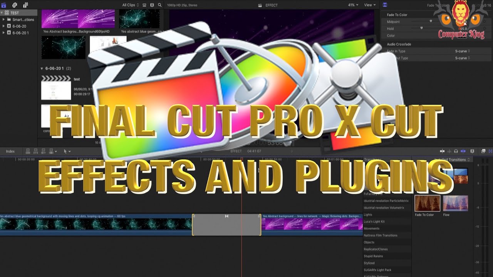493x277 pixels.
Task: Toggle timeline snapping icon
Action: coord(463,152)
